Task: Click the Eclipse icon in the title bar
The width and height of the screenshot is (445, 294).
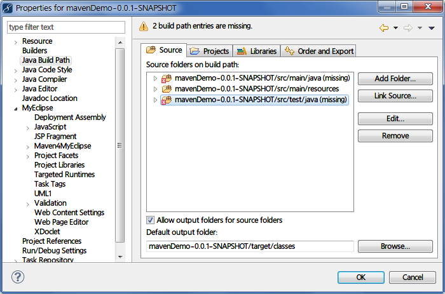Action: tap(7, 8)
